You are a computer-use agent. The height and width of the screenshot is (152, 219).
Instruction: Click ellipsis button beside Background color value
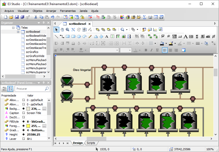(x=44, y=108)
